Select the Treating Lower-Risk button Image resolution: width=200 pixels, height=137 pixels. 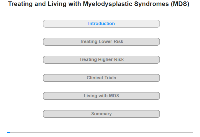point(101,42)
